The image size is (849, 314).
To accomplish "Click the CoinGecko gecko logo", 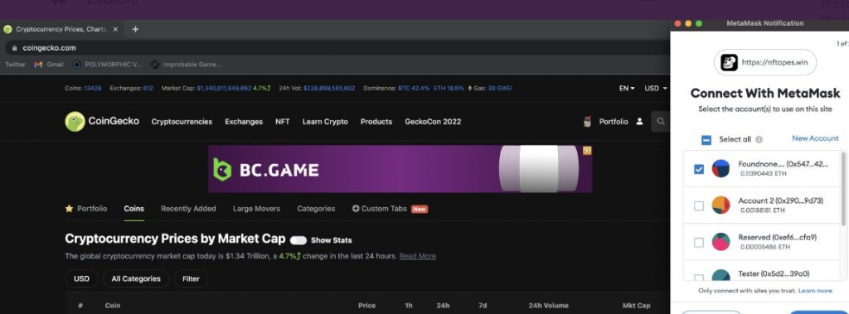I will [x=75, y=121].
